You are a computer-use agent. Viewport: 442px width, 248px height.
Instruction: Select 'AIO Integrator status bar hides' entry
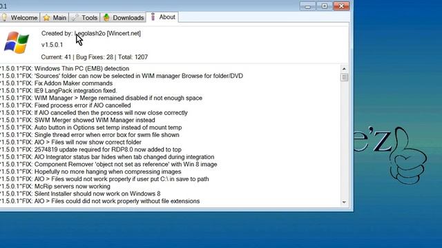pos(107,156)
